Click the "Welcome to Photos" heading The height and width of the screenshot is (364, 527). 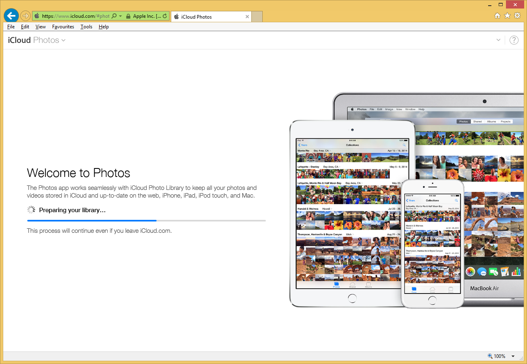tap(79, 173)
